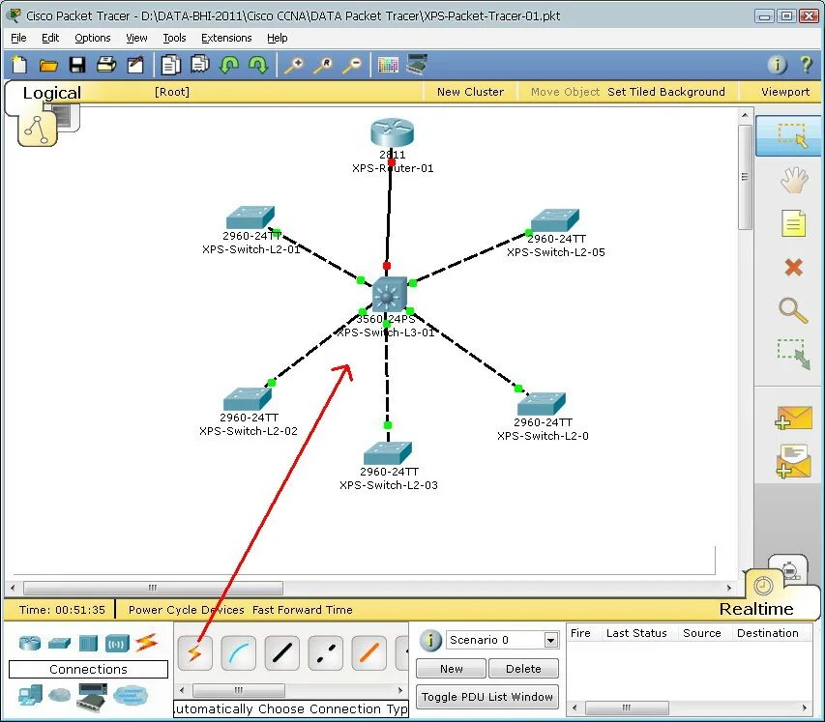Open the Help menu
Image resolution: width=825 pixels, height=722 pixels.
click(278, 38)
